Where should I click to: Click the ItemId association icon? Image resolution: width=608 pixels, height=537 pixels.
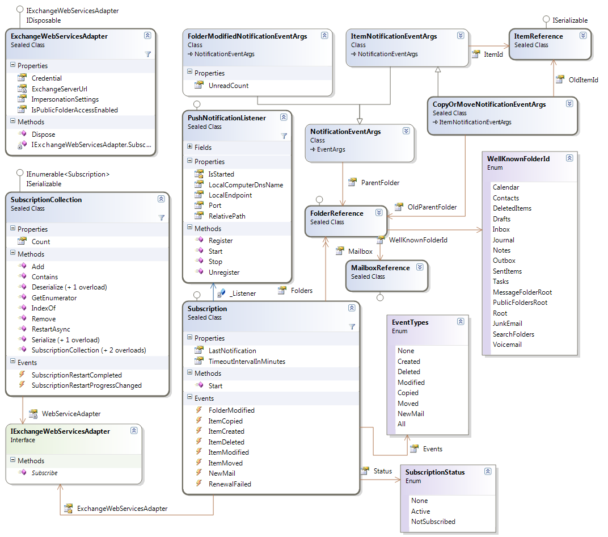click(476, 54)
